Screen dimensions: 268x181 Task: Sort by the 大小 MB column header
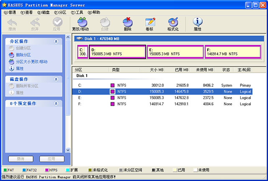pos(152,70)
